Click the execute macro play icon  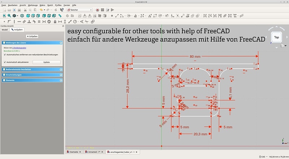click(x=112, y=10)
